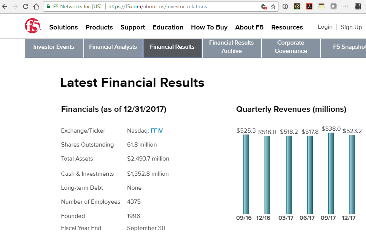Go to browser home page
This screenshot has height=252, width=366.
tap(37, 6)
